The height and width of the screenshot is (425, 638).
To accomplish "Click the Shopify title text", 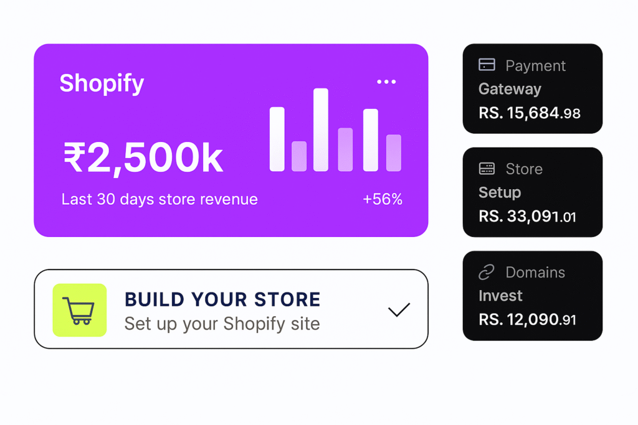I will click(x=102, y=84).
